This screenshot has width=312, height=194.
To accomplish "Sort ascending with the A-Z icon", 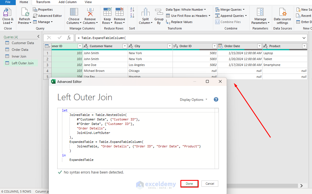I will (132, 9).
